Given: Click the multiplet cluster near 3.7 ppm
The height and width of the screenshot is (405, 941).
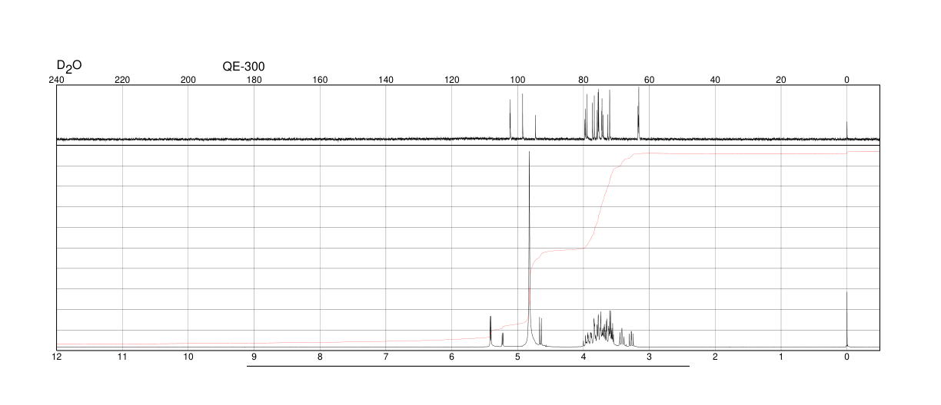Looking at the screenshot, I should click(600, 330).
